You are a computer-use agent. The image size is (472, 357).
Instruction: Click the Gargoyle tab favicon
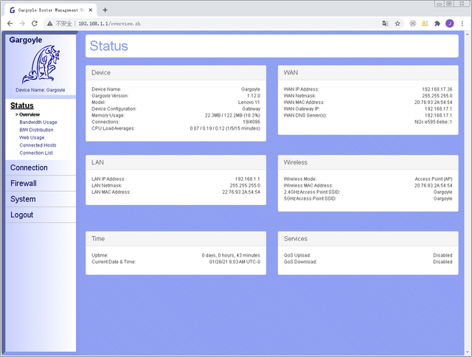click(x=13, y=10)
